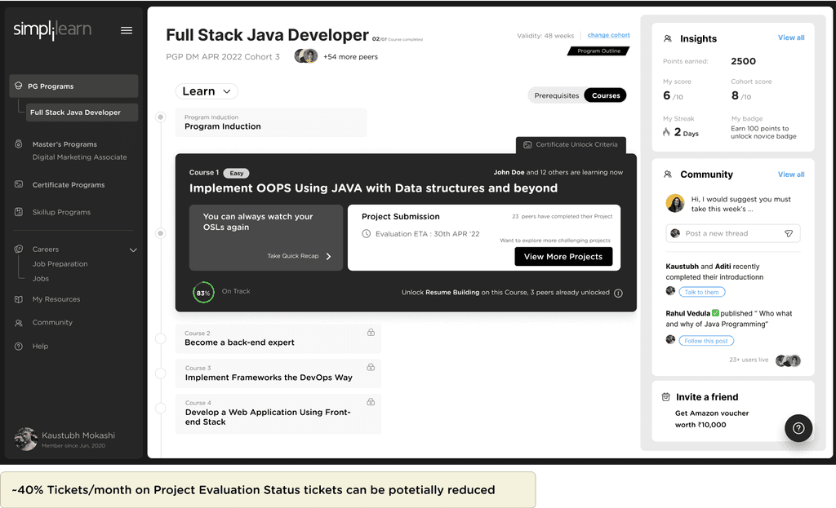Click the lock icon on Course 3
836x508 pixels.
(x=371, y=367)
